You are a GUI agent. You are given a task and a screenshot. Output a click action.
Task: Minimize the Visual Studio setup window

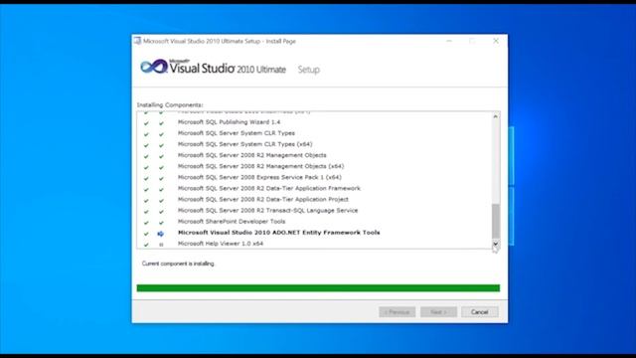[449, 41]
